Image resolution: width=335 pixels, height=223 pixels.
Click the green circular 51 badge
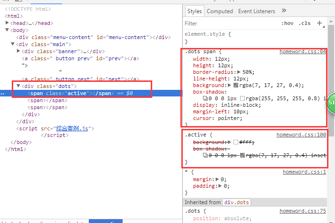[x=331, y=103]
